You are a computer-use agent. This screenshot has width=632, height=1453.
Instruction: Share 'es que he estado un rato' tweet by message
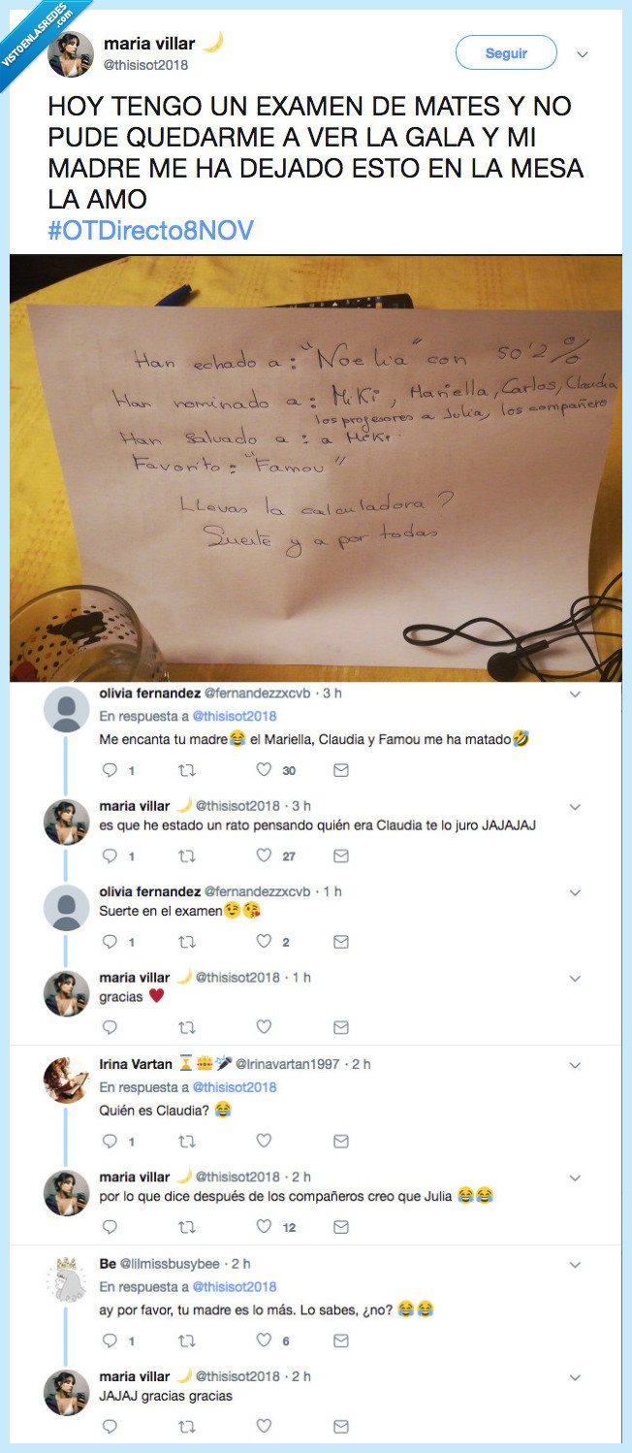[x=341, y=856]
